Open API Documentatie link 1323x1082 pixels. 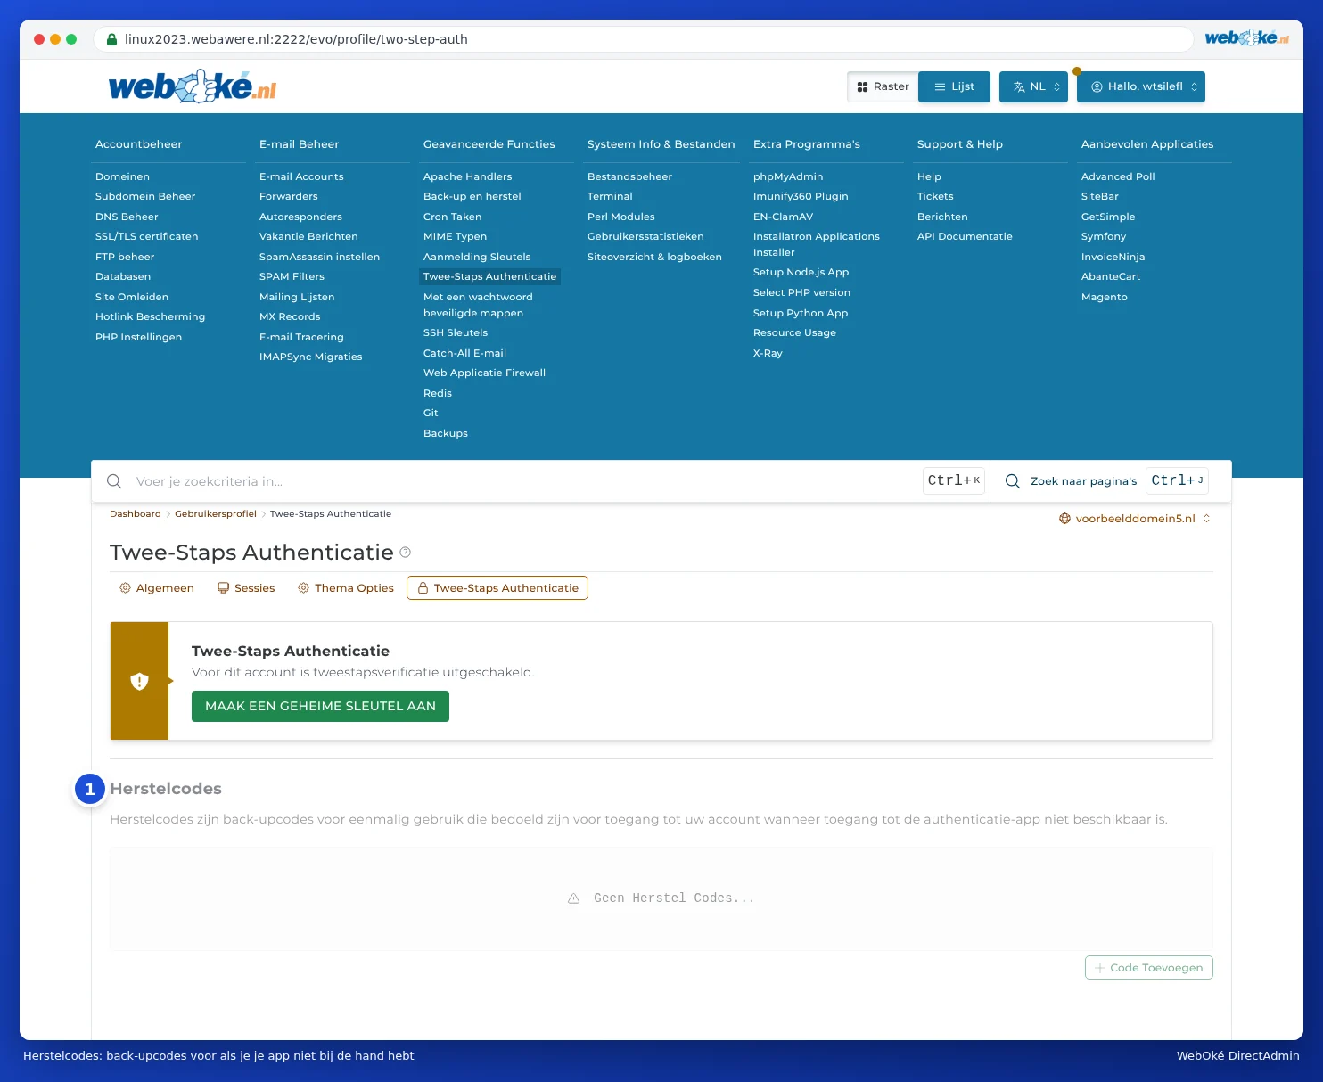pyautogui.click(x=965, y=236)
